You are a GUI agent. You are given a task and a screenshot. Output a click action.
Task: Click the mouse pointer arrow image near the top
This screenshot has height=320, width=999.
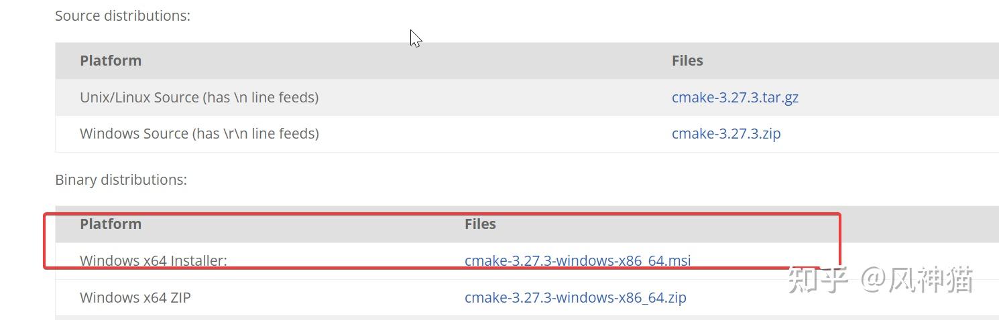416,39
